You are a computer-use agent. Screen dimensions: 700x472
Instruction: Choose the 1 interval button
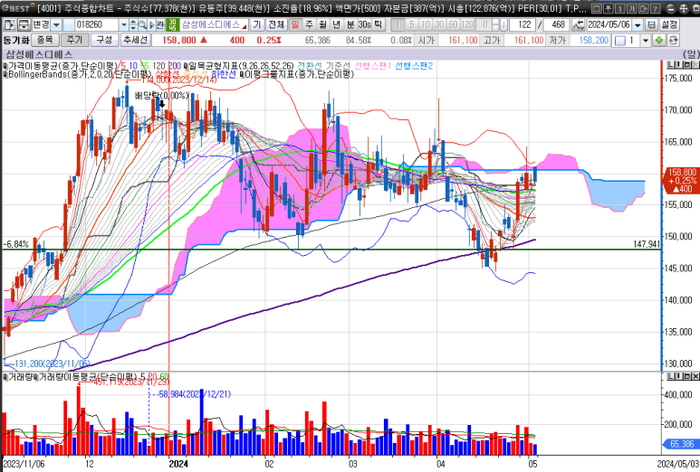(398, 24)
